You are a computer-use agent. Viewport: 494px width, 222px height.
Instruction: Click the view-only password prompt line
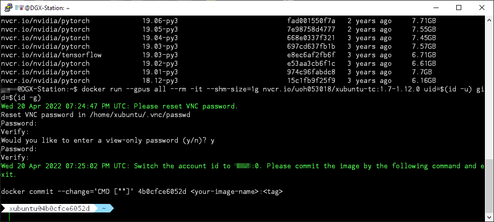108,141
